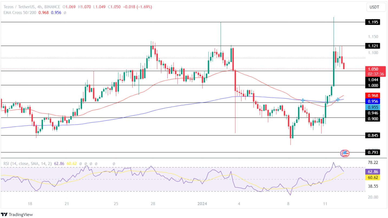Click the dark blue 0.956 EMA price label
Screen dimensions: 388x218
pyautogui.click(x=372, y=101)
